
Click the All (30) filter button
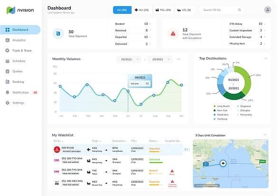[122, 10]
